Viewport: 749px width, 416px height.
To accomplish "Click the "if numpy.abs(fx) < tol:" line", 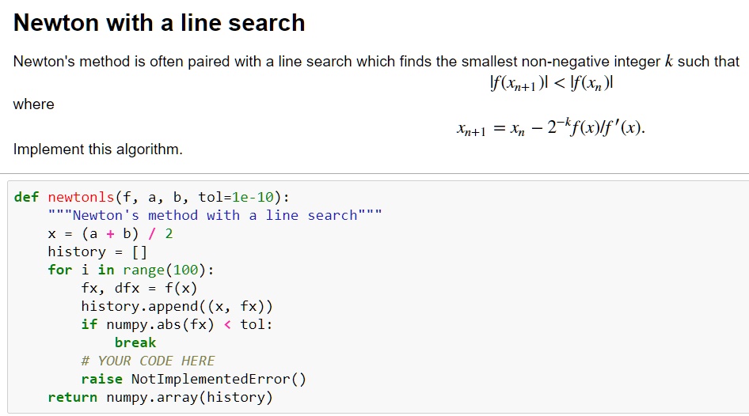I will click(x=177, y=324).
